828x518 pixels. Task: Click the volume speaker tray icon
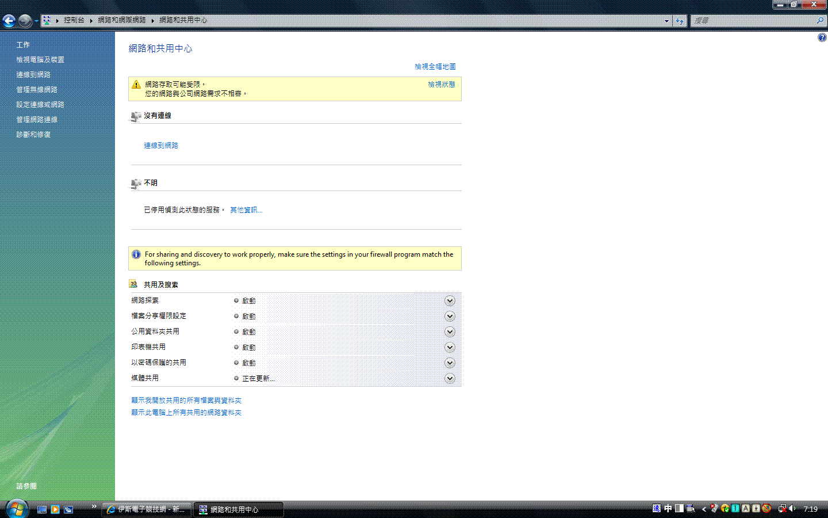pyautogui.click(x=792, y=509)
